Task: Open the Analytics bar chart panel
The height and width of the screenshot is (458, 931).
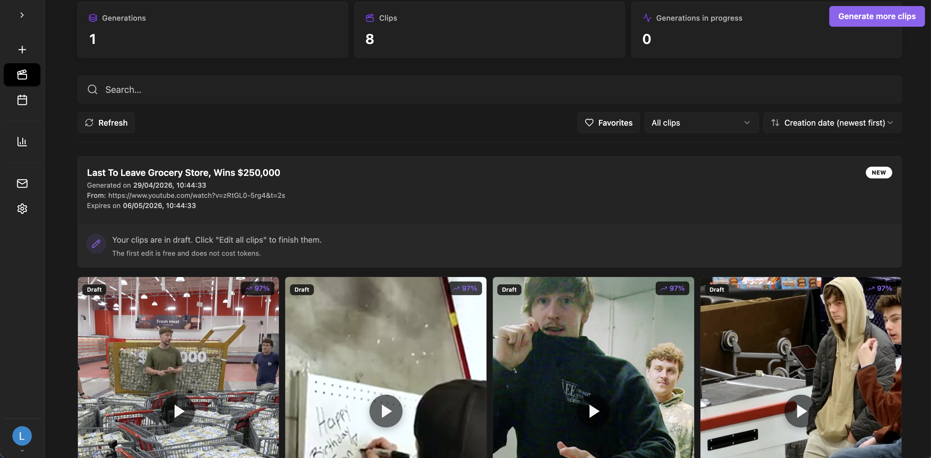Action: 22,141
